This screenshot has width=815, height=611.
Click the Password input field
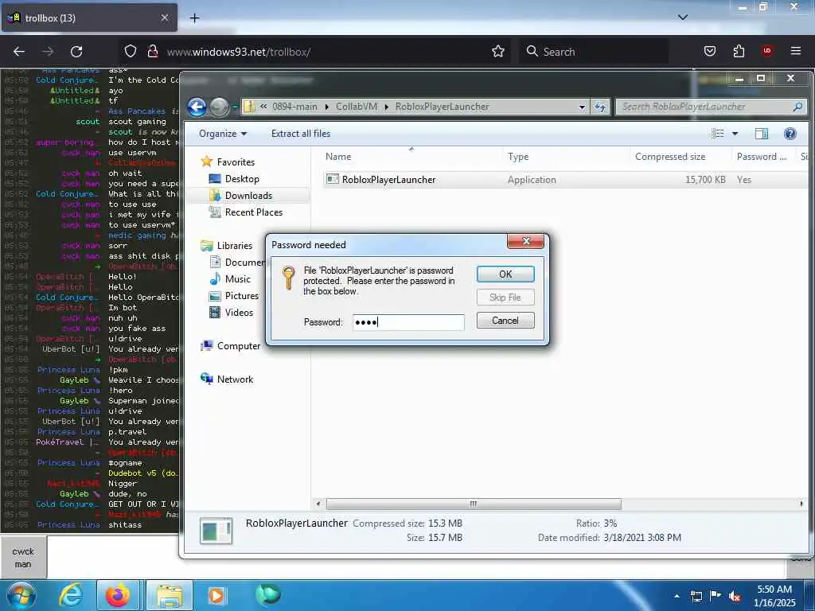click(x=408, y=322)
